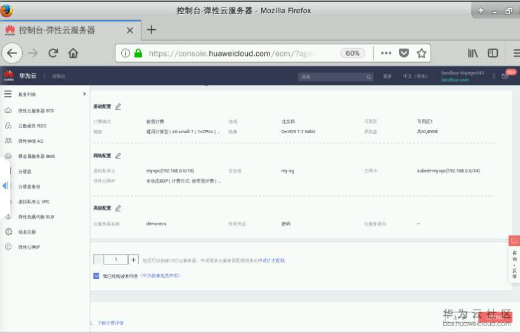The image size is (520, 333).
Task: Increase server quantity with plus button
Action: point(133,259)
